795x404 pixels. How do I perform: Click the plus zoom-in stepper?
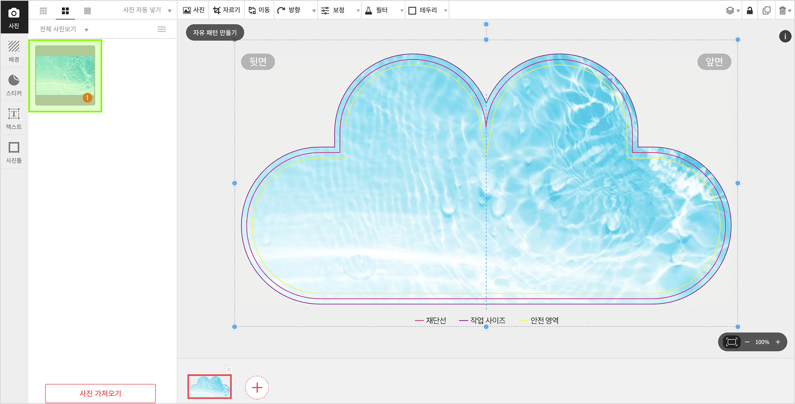point(778,342)
